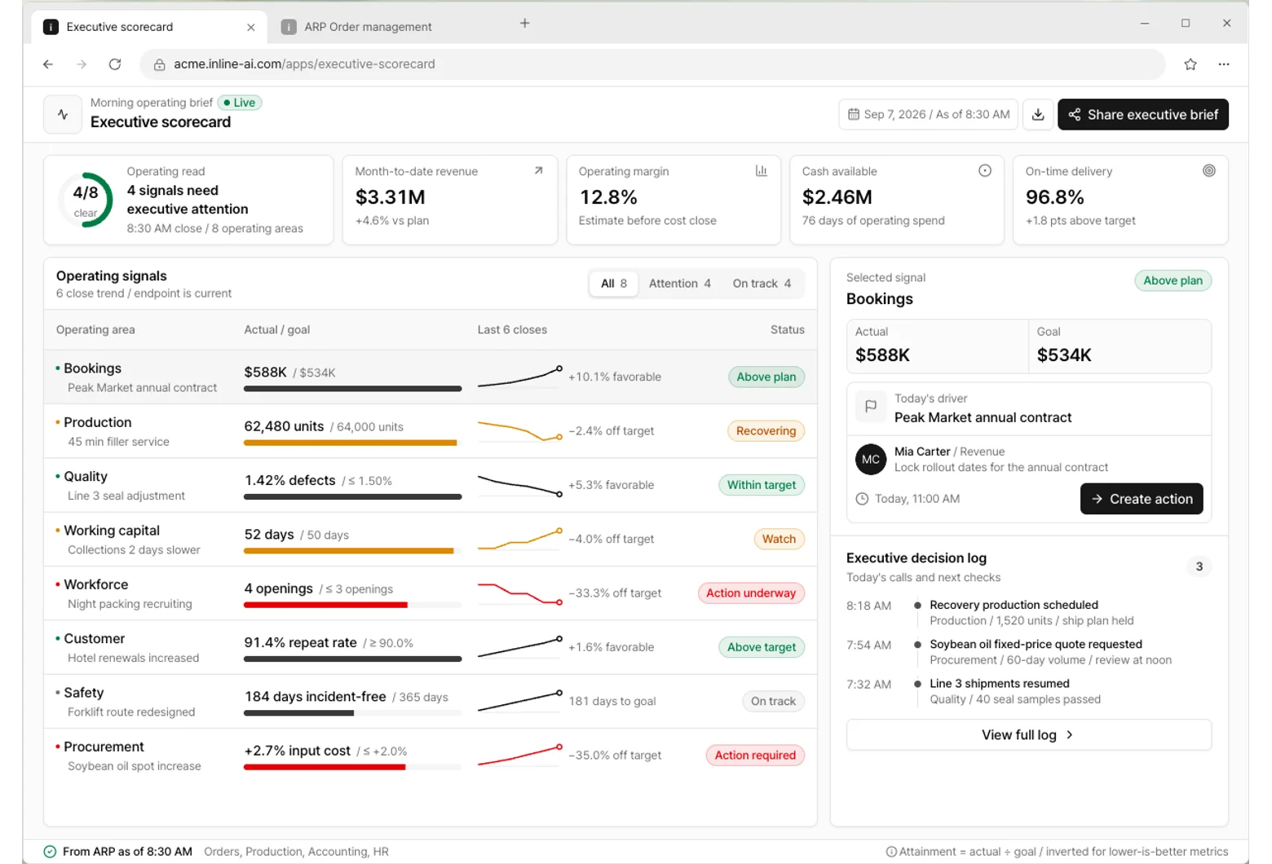Screen dimensions: 1272x864
Task: Click the bar chart icon on Operating margin
Action: tap(761, 171)
